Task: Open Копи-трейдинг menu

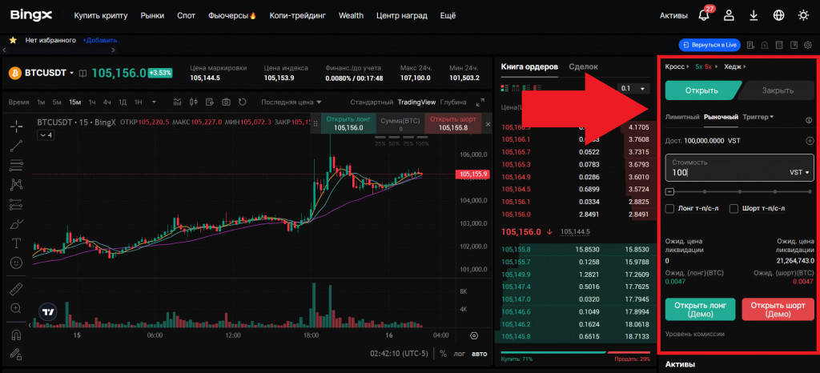Action: click(298, 15)
